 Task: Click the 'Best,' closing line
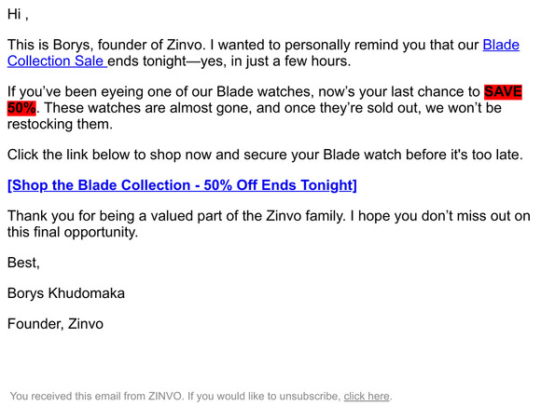23,263
